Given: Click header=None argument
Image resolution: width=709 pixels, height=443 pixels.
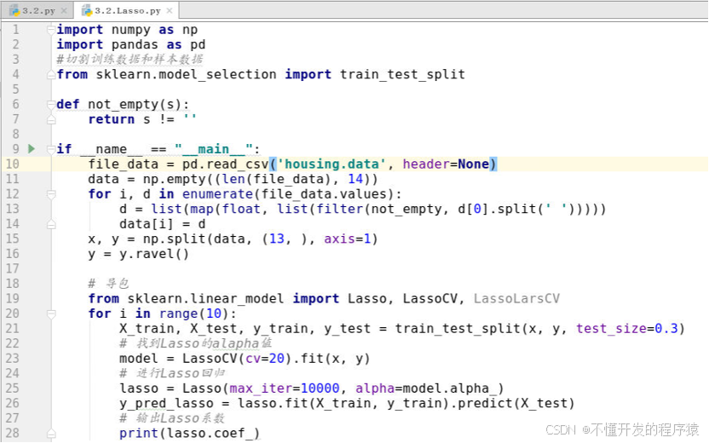Looking at the screenshot, I should [x=446, y=164].
